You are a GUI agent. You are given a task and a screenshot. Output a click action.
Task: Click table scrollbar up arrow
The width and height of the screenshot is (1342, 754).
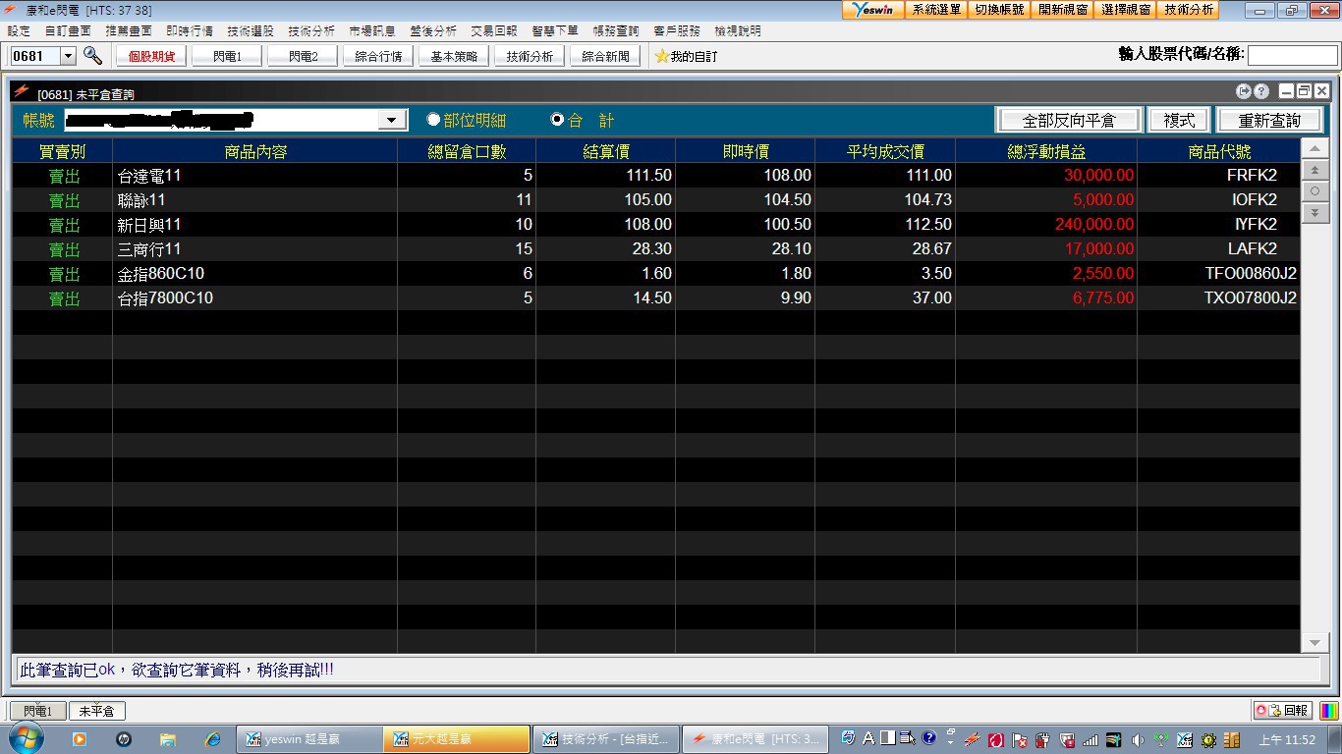[1314, 149]
